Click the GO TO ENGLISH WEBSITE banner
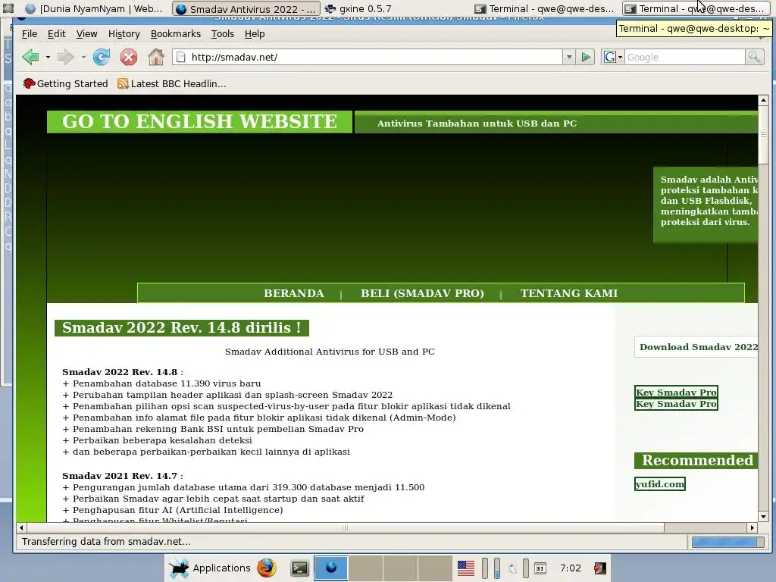The width and height of the screenshot is (776, 582). (x=199, y=122)
